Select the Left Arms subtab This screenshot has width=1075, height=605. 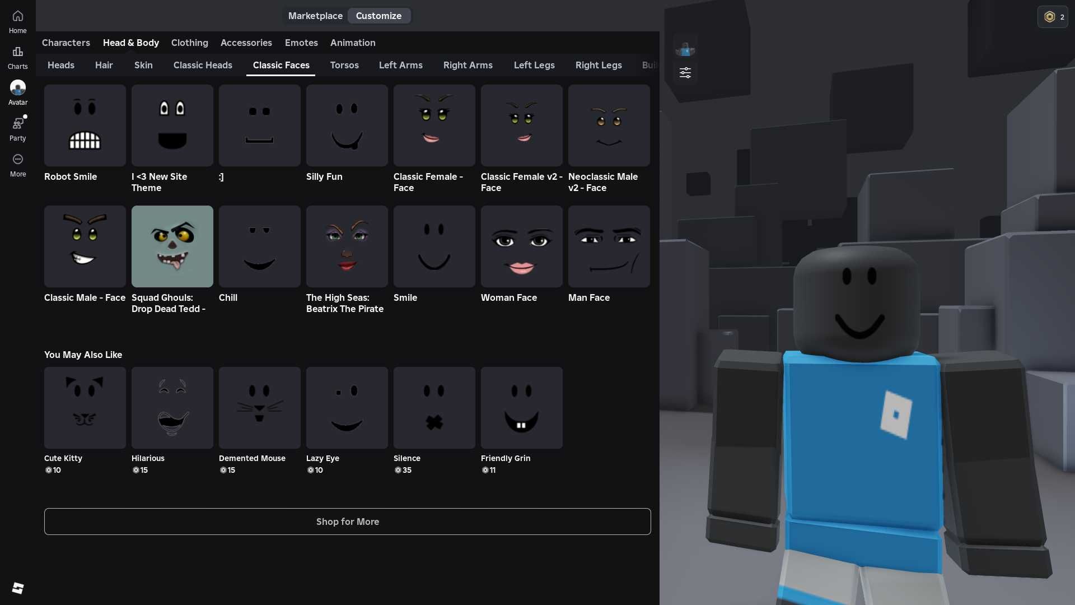pyautogui.click(x=401, y=65)
